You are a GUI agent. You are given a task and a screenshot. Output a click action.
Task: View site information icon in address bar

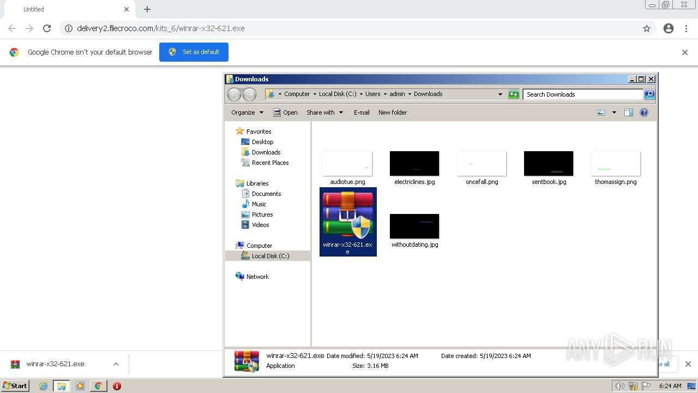68,28
